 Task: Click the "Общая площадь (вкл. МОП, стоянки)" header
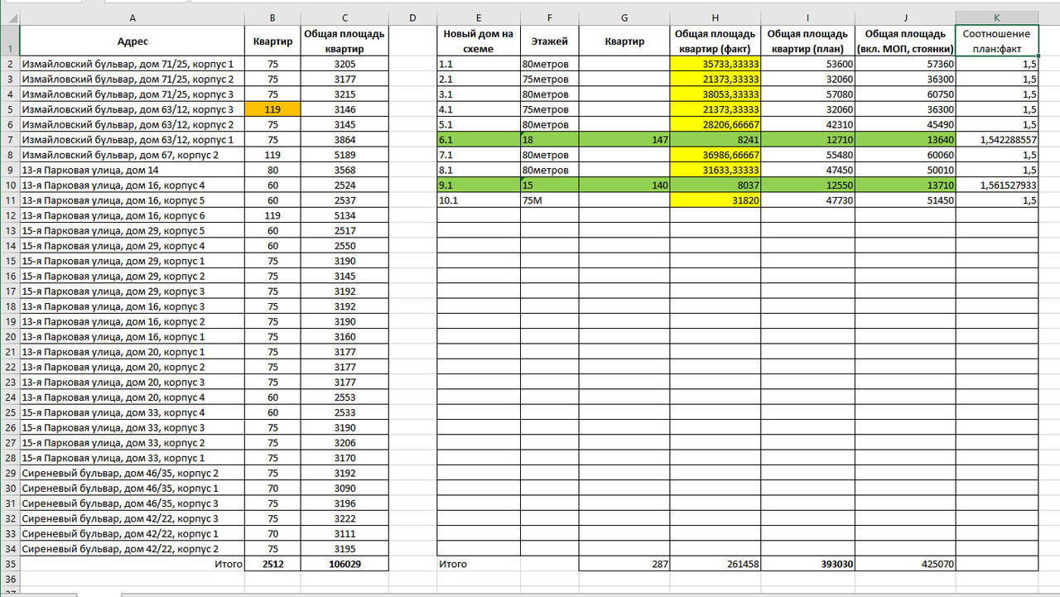tap(905, 41)
